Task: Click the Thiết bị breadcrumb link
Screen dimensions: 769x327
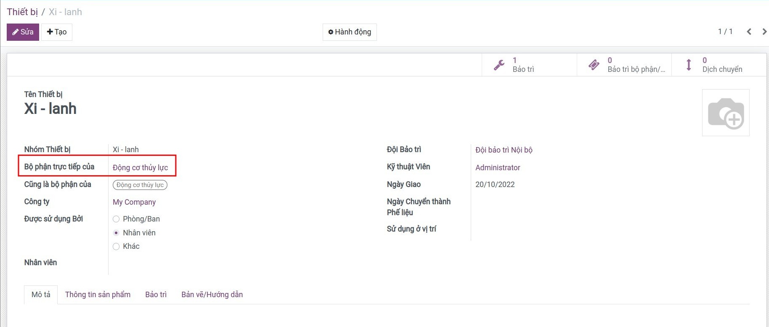Action: click(22, 12)
